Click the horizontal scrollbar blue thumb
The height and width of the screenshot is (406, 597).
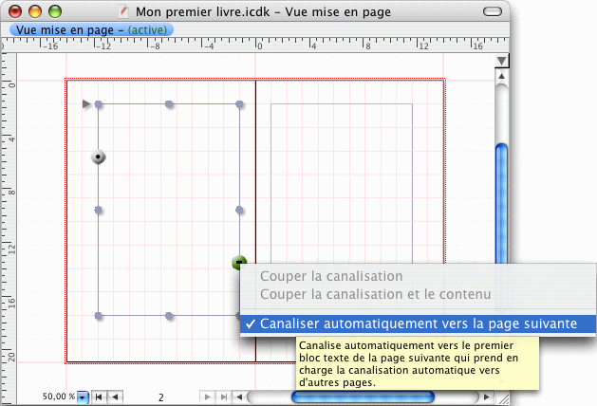pos(363,397)
